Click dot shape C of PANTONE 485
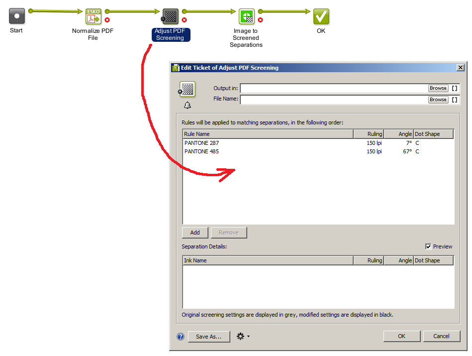Image resolution: width=472 pixels, height=356 pixels. (417, 151)
